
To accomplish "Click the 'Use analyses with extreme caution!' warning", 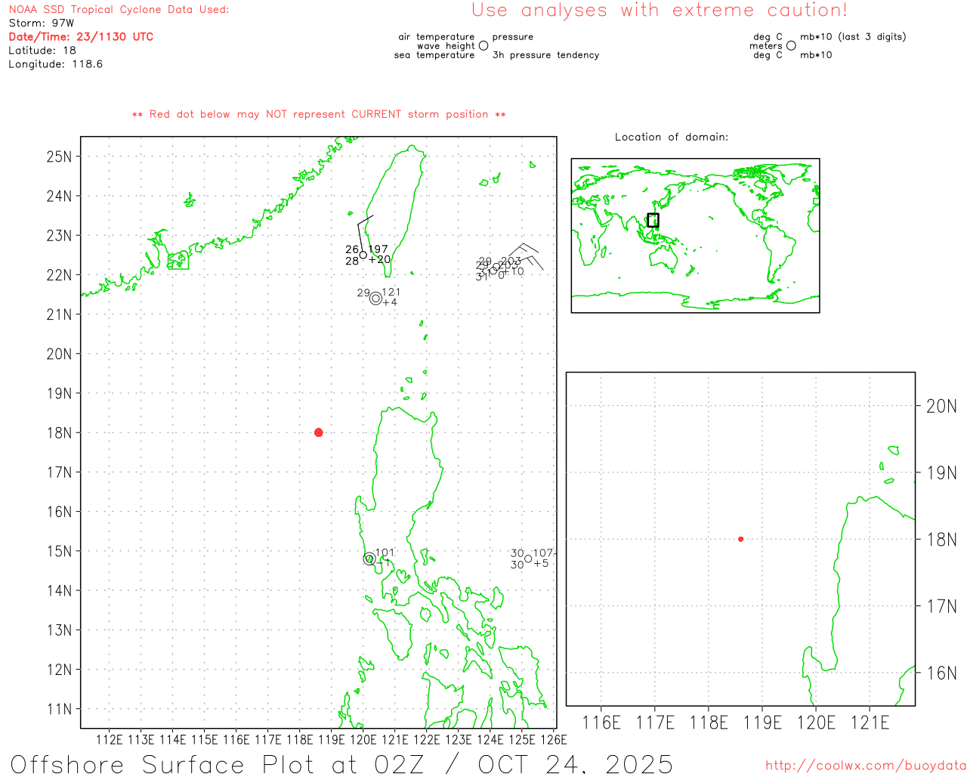I will tap(659, 11).
